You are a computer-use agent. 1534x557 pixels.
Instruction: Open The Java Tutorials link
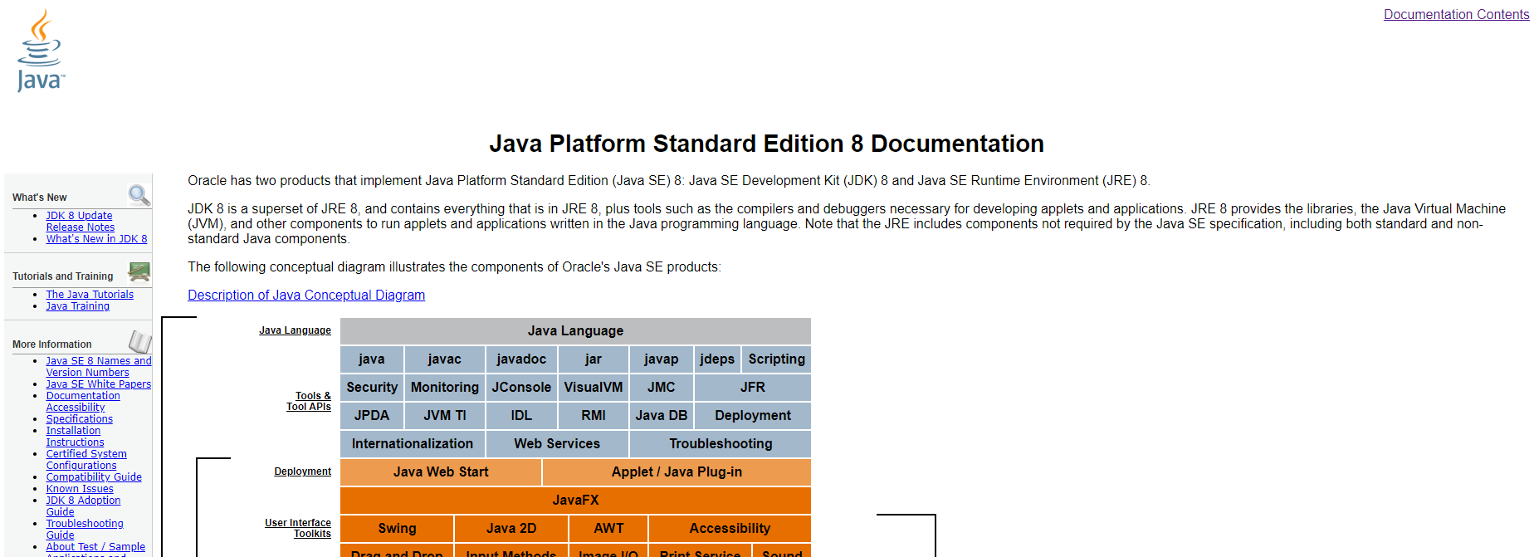point(90,294)
